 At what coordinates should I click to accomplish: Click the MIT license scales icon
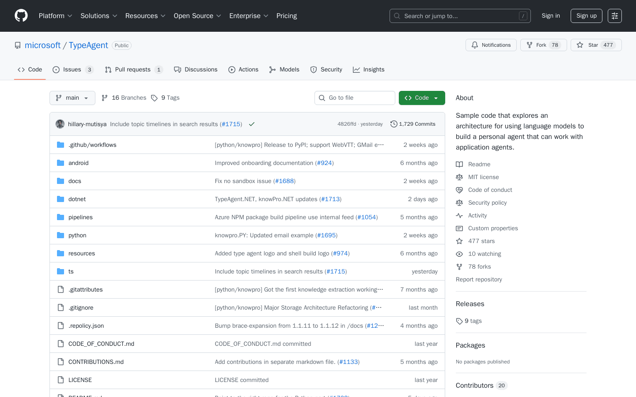point(459,177)
